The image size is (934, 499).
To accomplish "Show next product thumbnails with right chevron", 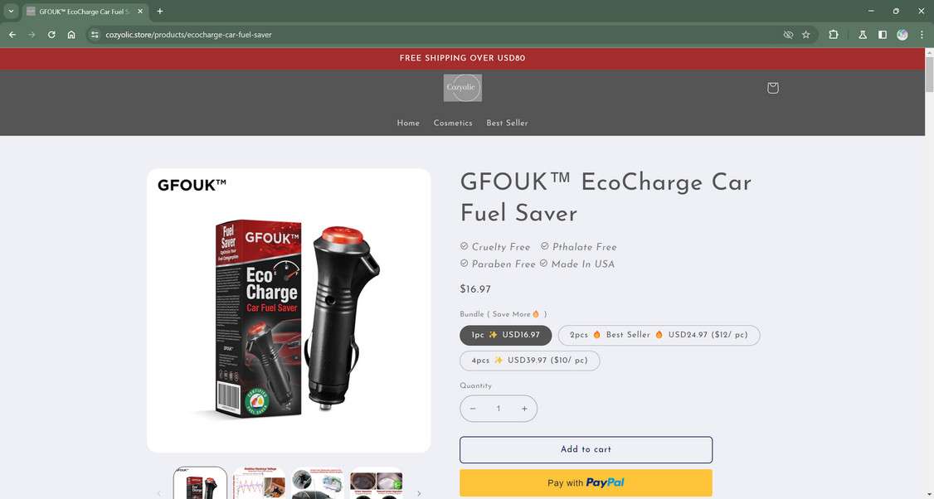I will pyautogui.click(x=419, y=493).
